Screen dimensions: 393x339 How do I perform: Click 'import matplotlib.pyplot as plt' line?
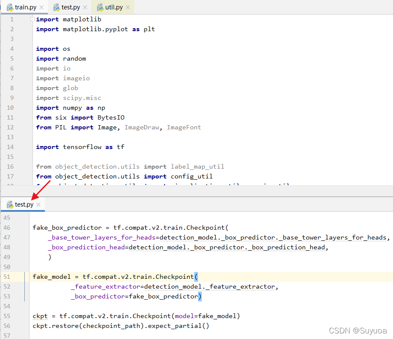click(95, 29)
